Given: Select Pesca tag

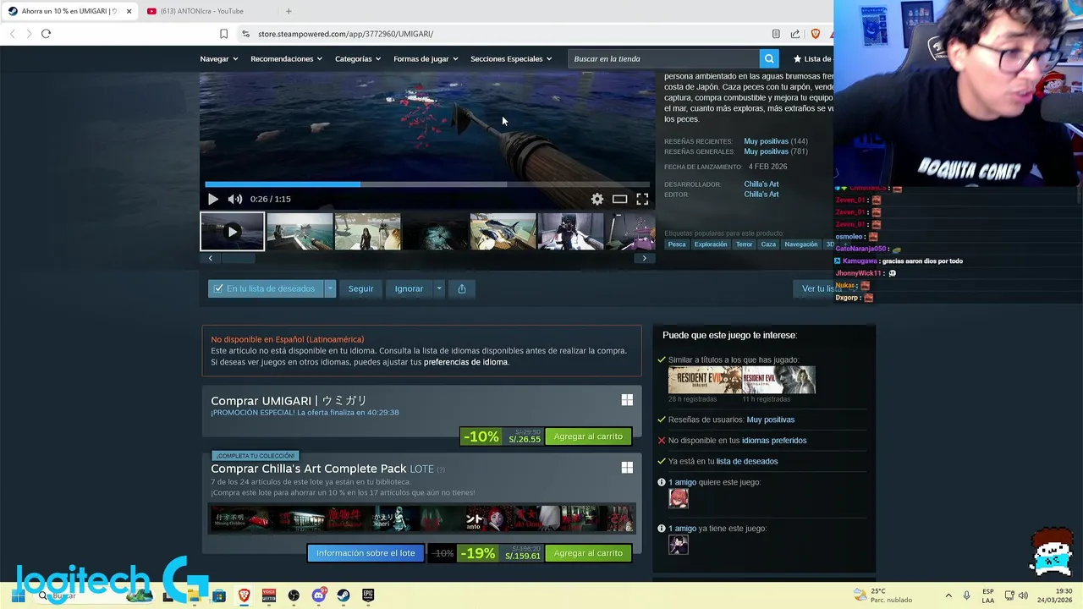Looking at the screenshot, I should pyautogui.click(x=677, y=244).
